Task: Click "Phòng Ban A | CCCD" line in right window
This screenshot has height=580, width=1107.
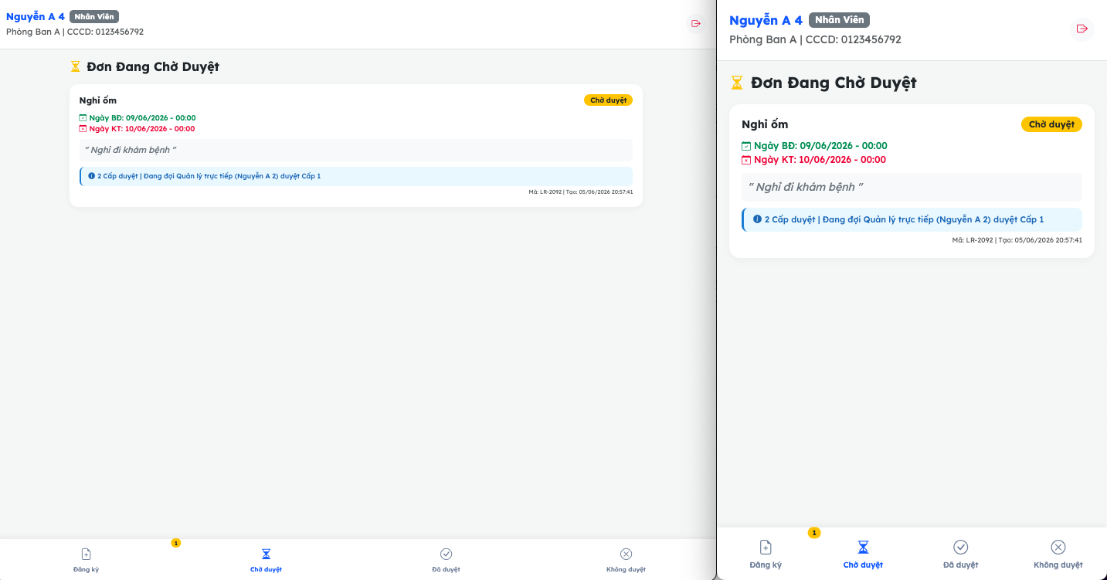Action: click(x=815, y=39)
